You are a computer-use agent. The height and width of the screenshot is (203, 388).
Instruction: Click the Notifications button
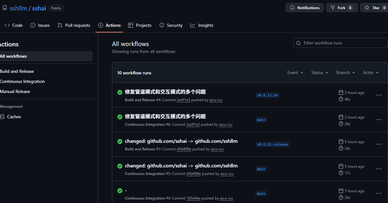305,8
